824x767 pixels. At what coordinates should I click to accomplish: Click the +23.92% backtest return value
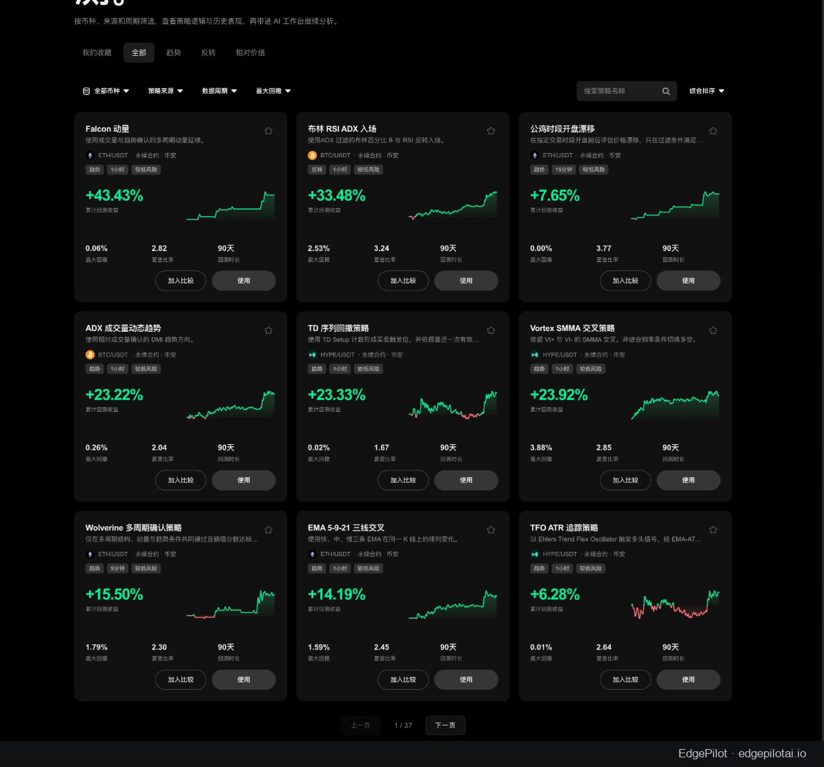point(558,395)
